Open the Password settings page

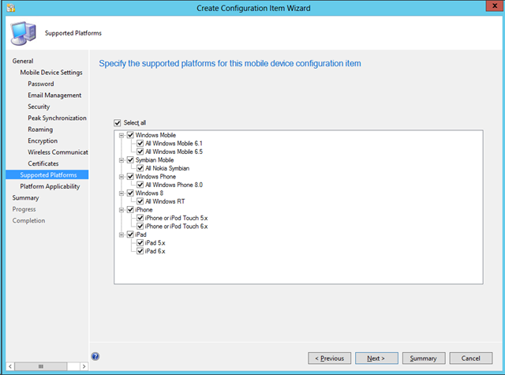click(41, 84)
